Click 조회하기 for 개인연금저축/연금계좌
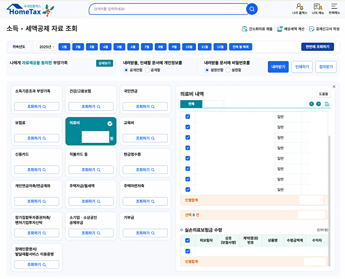Screen dimensions: 345x279 37,201
